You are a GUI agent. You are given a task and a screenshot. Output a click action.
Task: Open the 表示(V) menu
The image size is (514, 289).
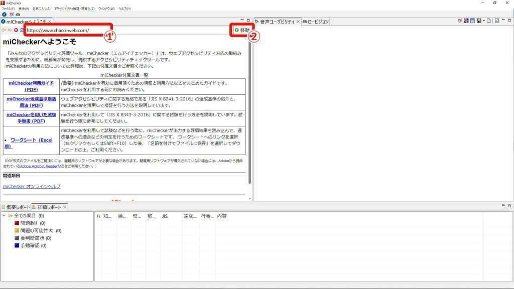tap(24, 9)
